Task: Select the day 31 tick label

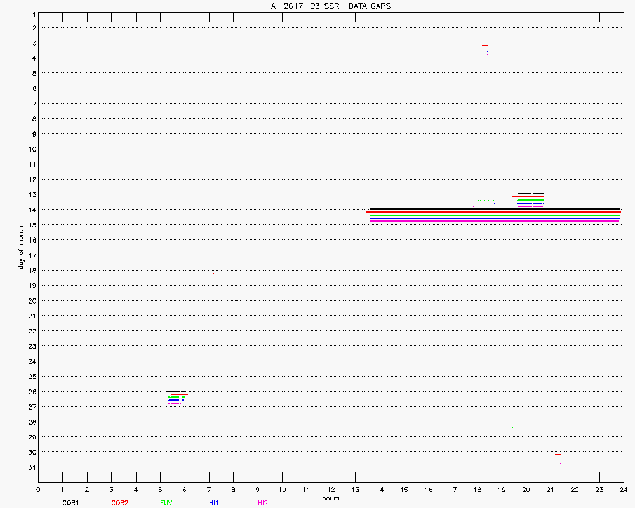Action: [x=32, y=467]
